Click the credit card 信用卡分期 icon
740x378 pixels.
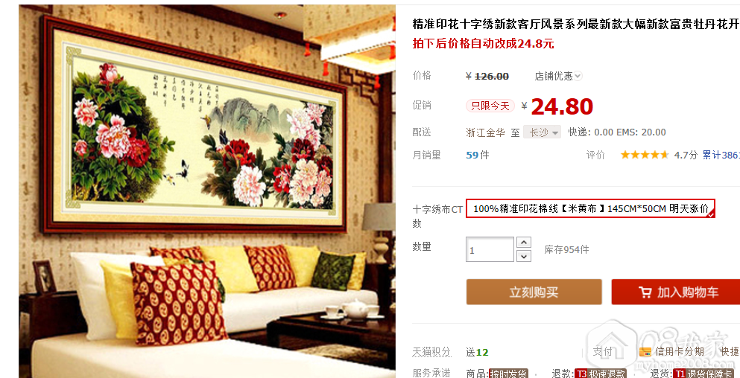[x=645, y=352]
